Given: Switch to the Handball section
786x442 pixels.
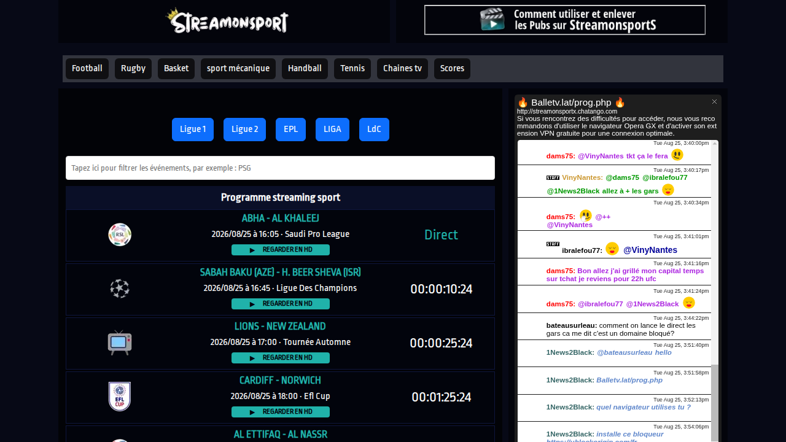Looking at the screenshot, I should (x=305, y=69).
